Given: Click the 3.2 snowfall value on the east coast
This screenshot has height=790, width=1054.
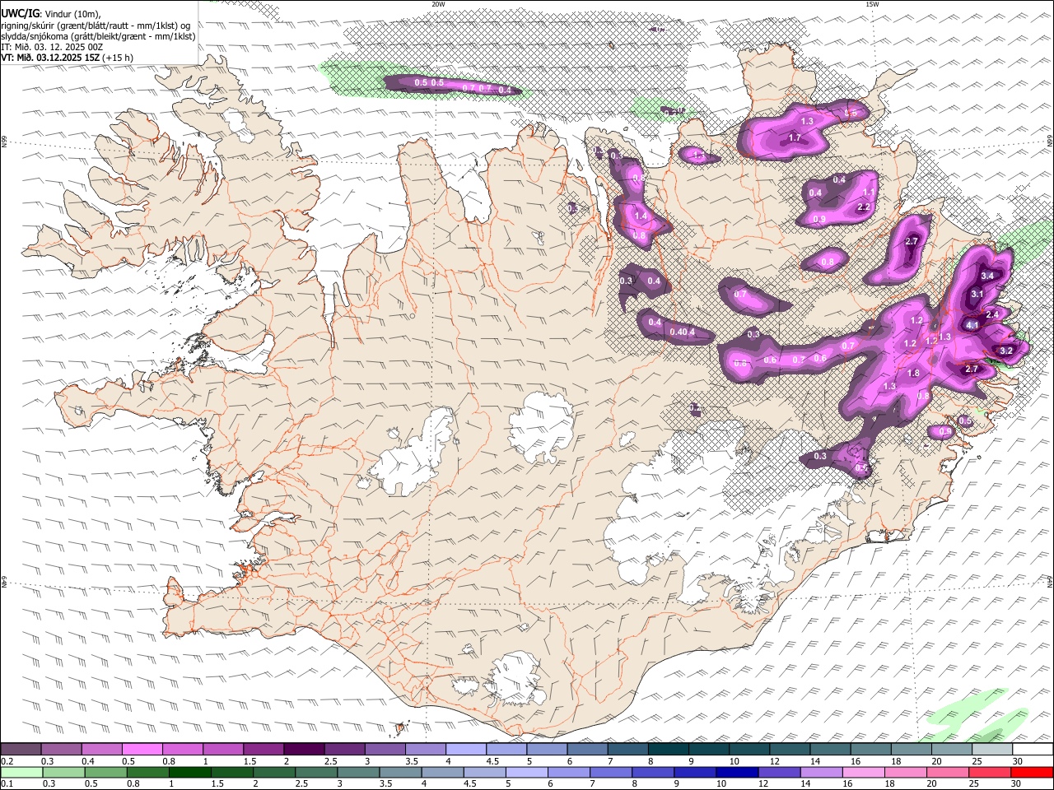Looking at the screenshot, I should coord(1006,351).
